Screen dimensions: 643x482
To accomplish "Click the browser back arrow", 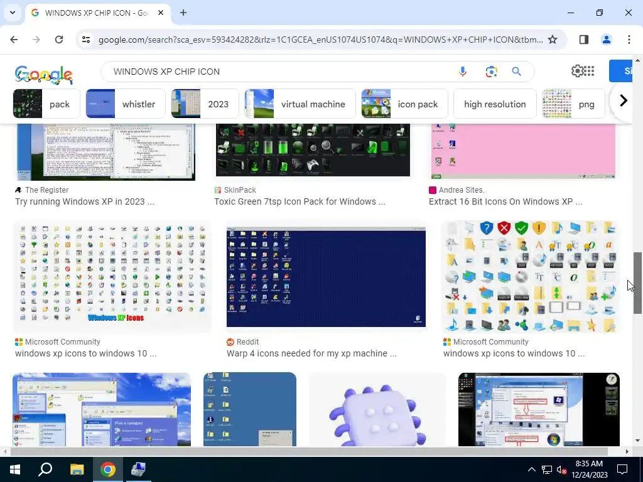I will pyautogui.click(x=14, y=40).
